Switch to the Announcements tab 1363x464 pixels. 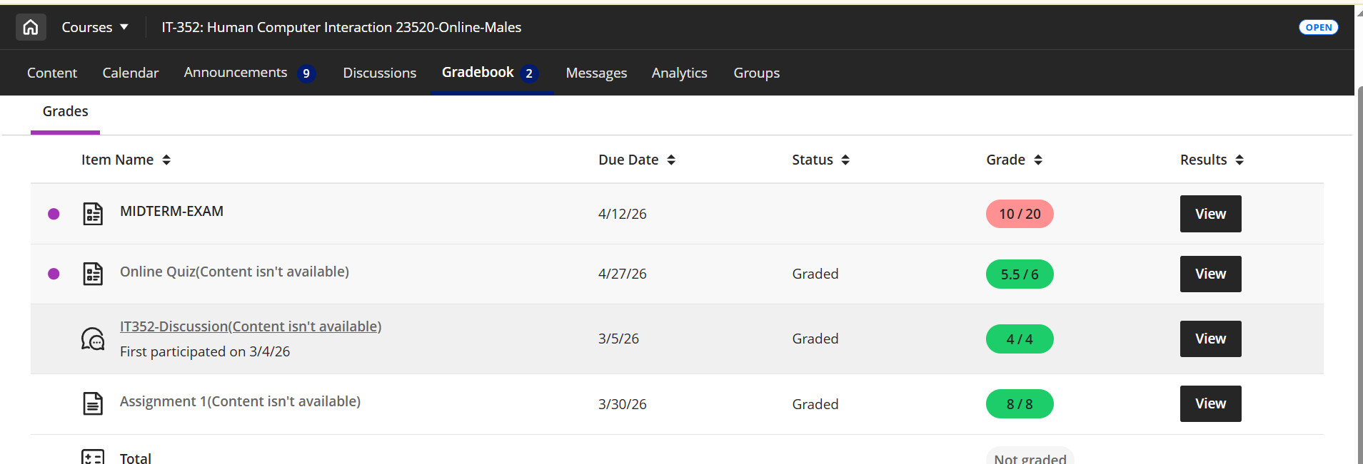tap(250, 73)
